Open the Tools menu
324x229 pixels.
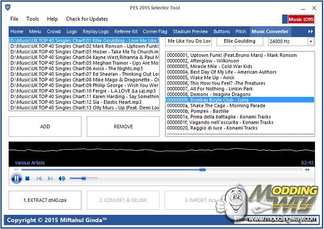click(x=32, y=19)
